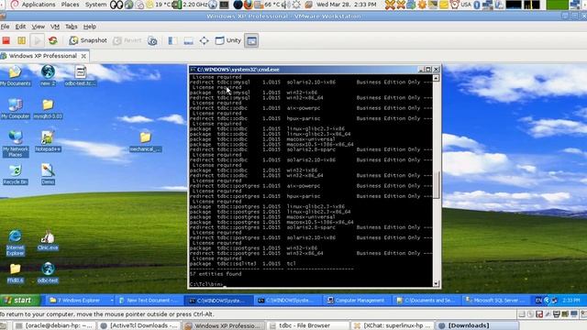Select the odbc-test globe desktop icon
Screen dimensions: 587x330
pyautogui.click(x=48, y=272)
